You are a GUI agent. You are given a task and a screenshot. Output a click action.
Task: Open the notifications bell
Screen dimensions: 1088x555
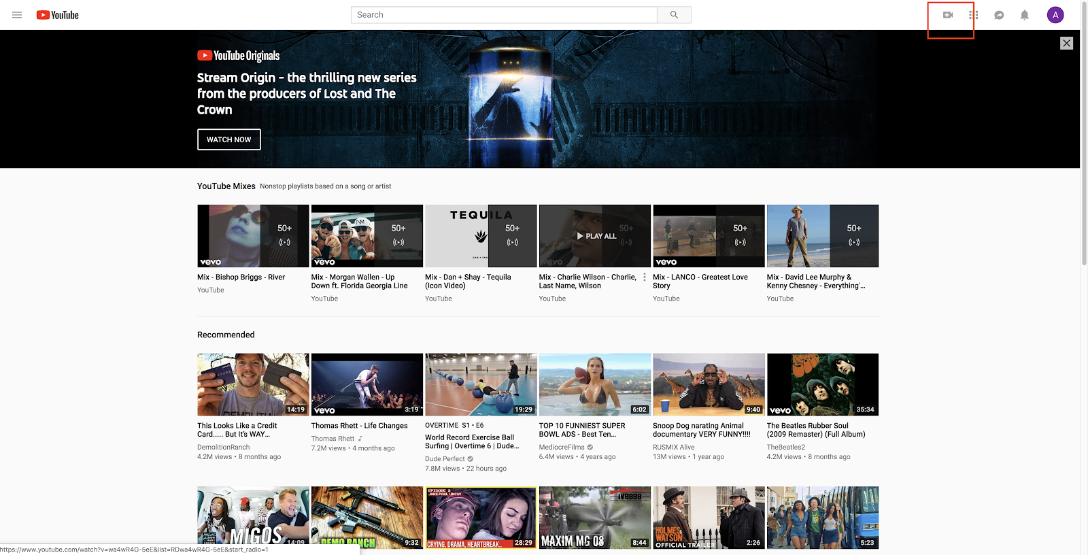click(1025, 15)
